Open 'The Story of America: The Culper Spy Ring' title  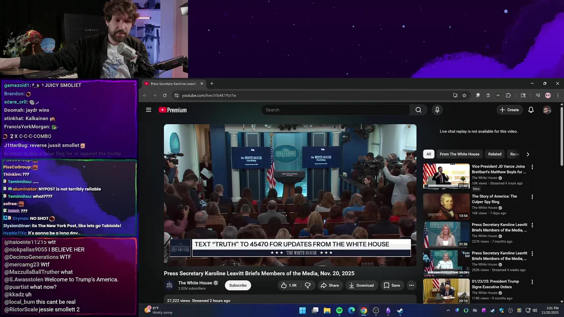coord(495,199)
